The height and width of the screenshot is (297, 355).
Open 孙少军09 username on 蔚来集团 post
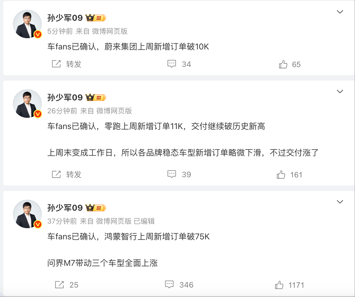(x=65, y=18)
